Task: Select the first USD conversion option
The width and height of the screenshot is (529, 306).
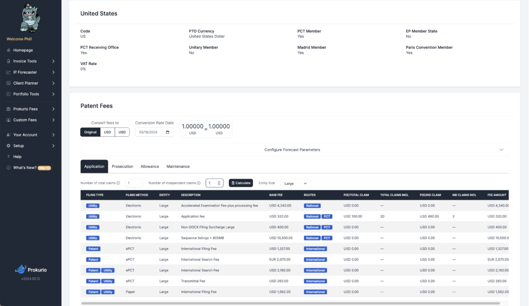Action: coord(107,132)
